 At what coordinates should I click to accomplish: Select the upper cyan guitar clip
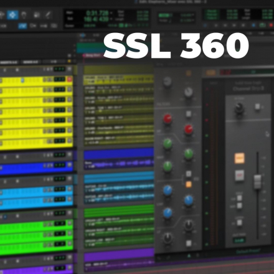coord(119,187)
